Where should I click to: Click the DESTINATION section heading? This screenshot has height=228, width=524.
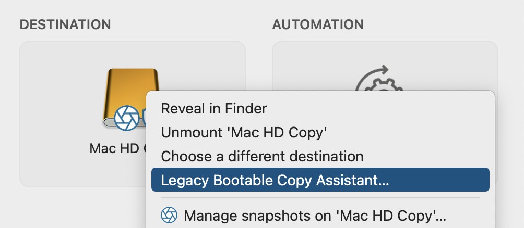[x=65, y=24]
